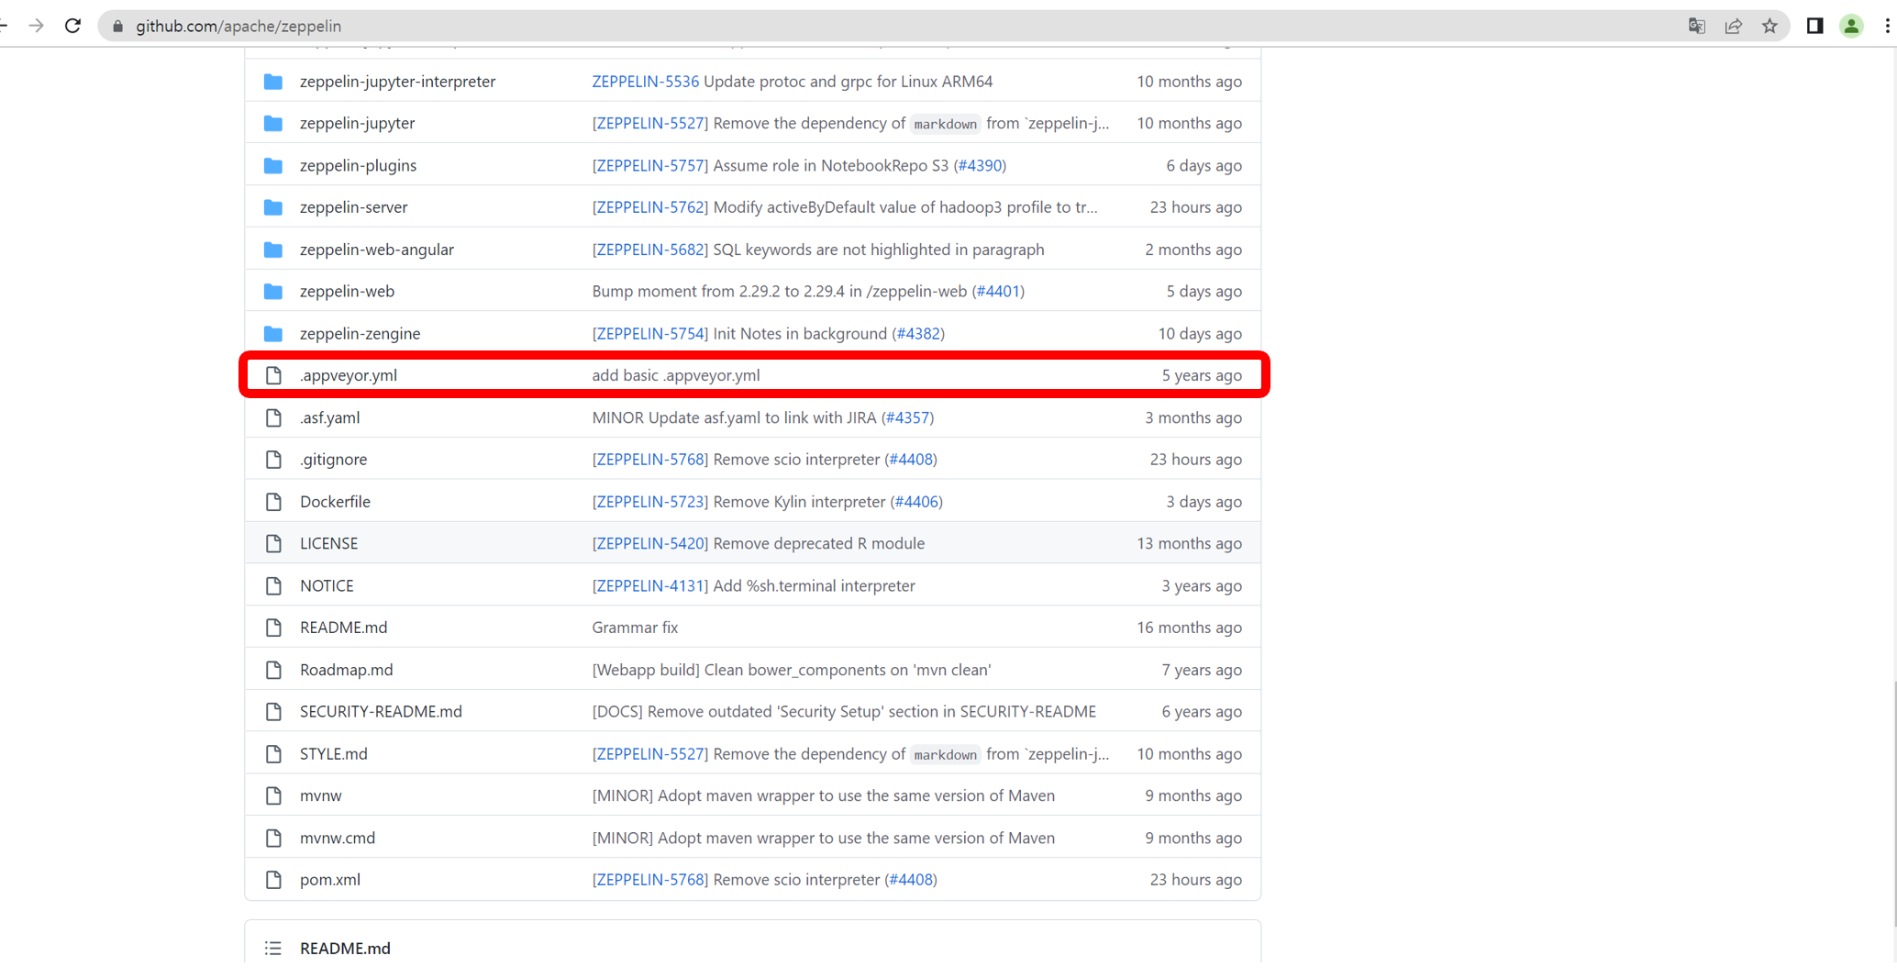Viewport: 1897px width, 978px height.
Task: Click the [ZEPPELIN-5762] issue link
Action: coord(649,207)
